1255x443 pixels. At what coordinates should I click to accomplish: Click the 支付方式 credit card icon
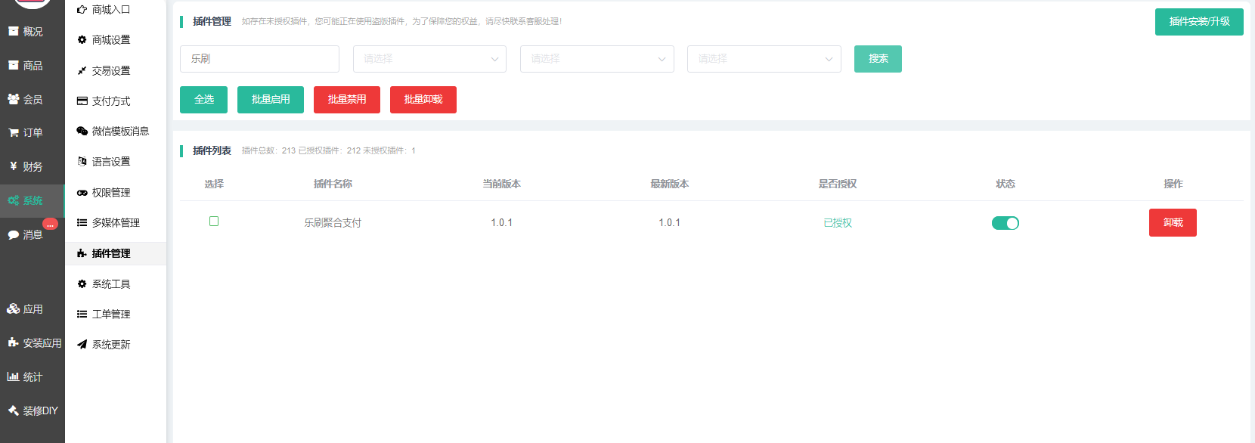point(82,101)
